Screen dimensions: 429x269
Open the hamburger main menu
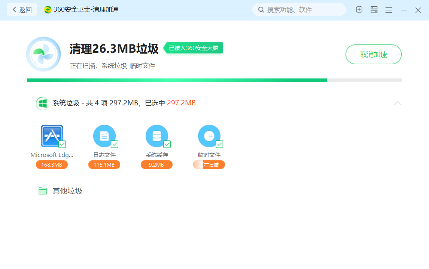[389, 10]
